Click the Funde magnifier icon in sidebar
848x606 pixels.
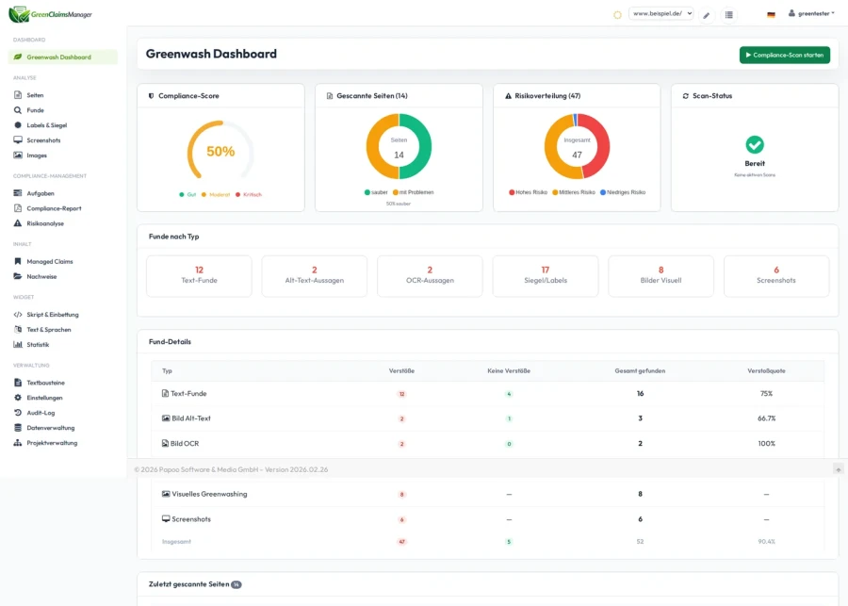pos(18,110)
